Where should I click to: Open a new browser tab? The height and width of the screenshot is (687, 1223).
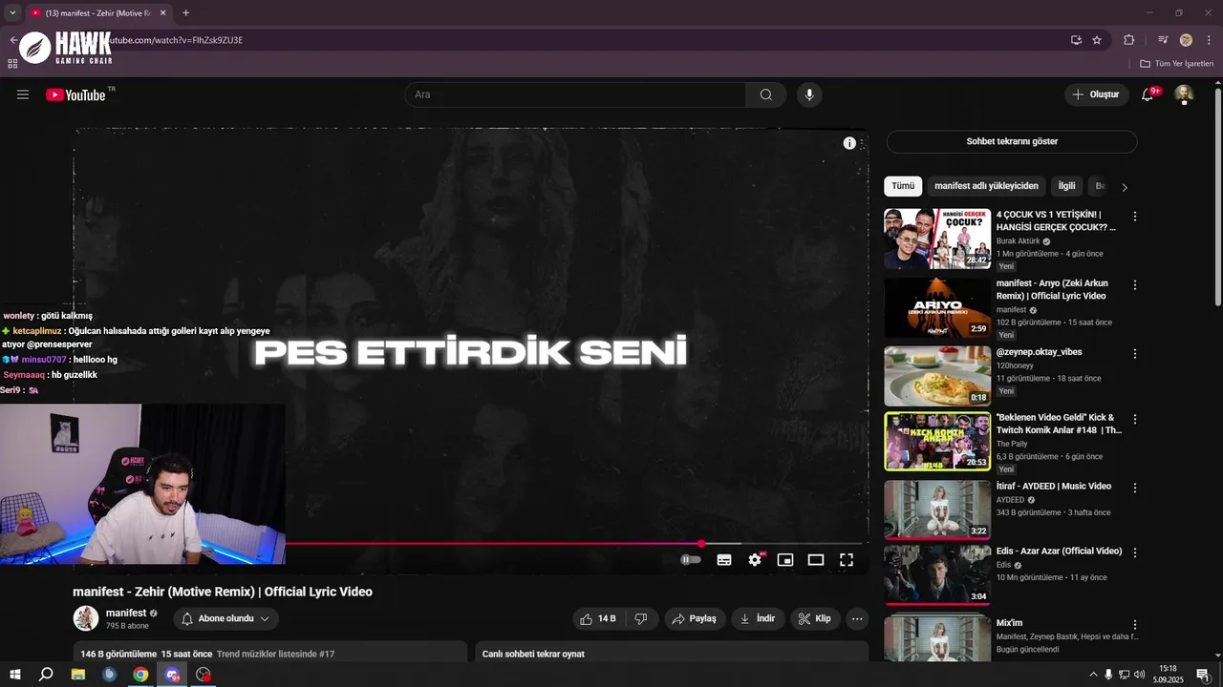(185, 12)
